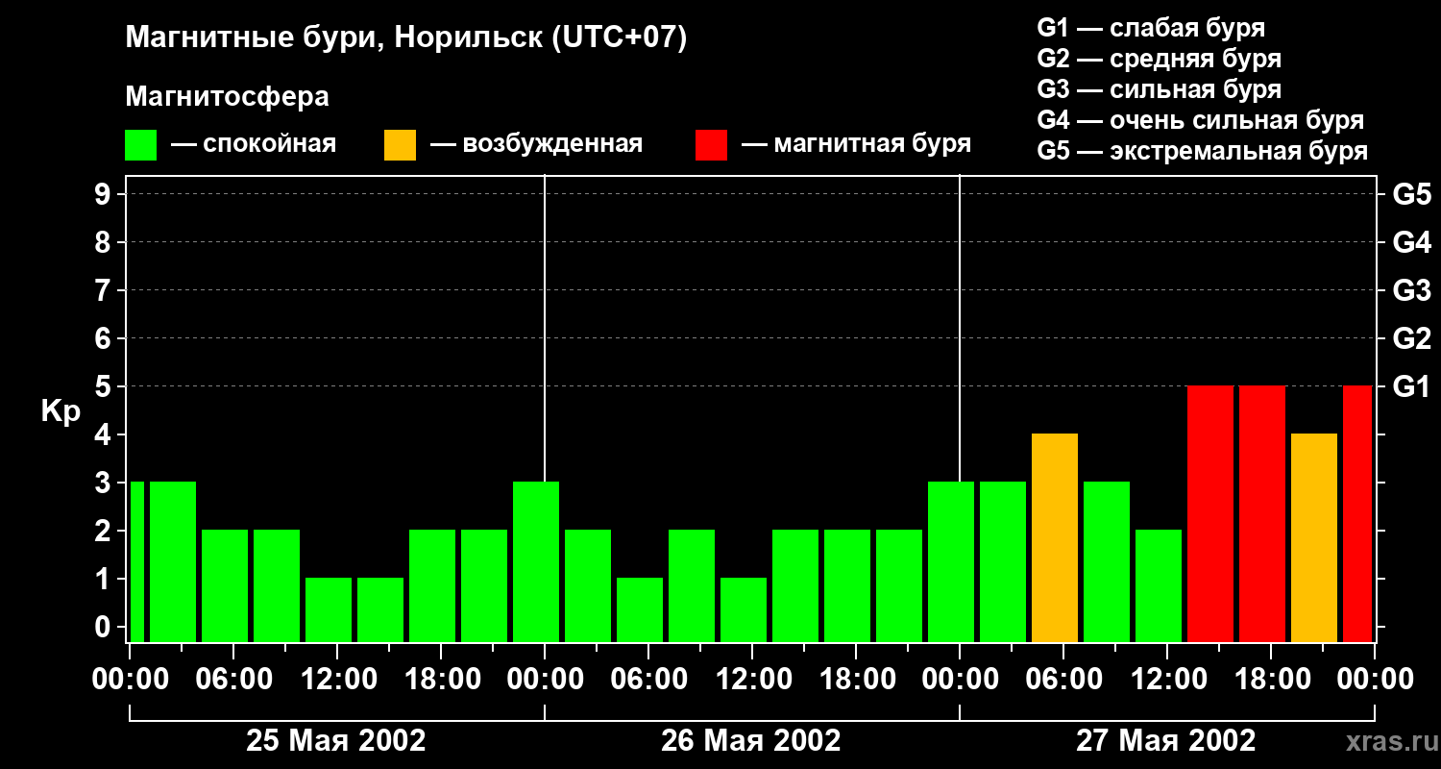Click the '06:00' time label for 26 May
The image size is (1441, 769).
[x=648, y=680]
